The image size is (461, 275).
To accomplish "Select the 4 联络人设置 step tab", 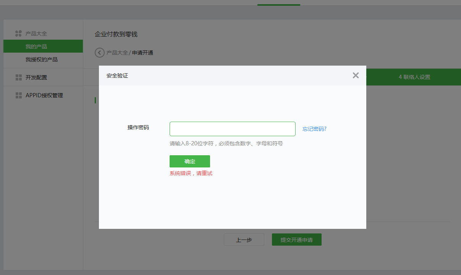I will pos(414,77).
